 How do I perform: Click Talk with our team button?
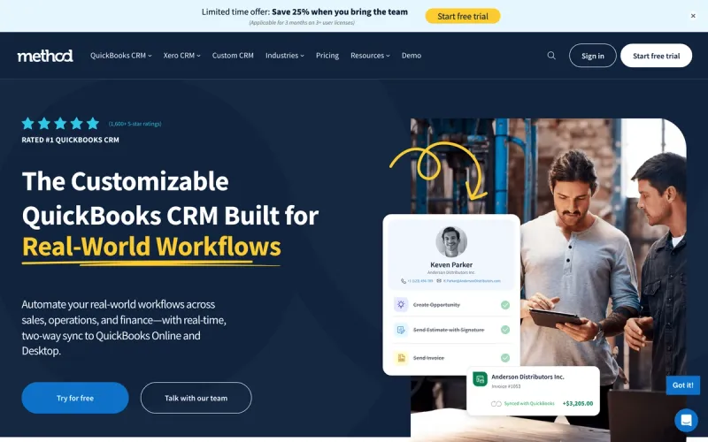click(196, 398)
